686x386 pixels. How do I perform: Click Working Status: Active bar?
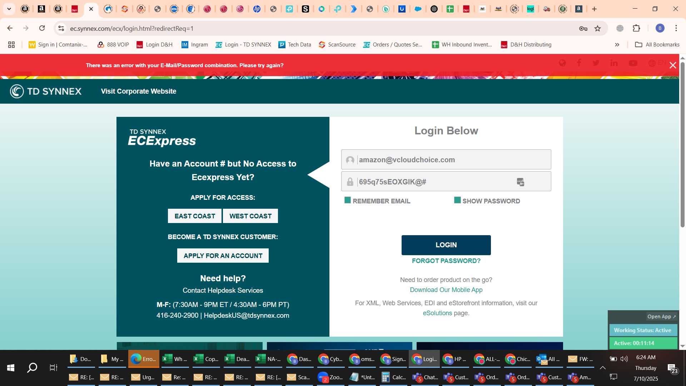(x=643, y=330)
